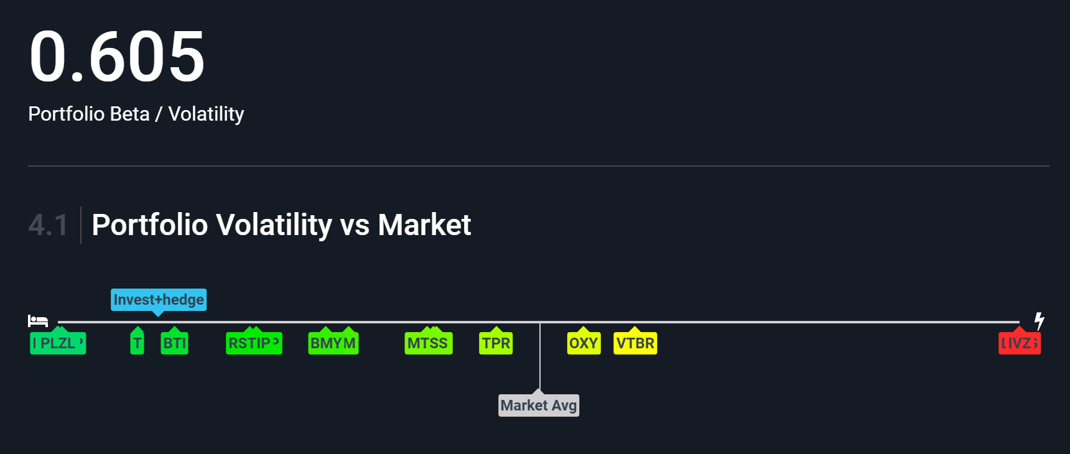Click the 0.605 beta value
The image size is (1070, 454).
click(117, 57)
